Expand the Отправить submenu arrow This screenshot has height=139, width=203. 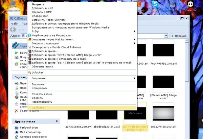pos(135,78)
